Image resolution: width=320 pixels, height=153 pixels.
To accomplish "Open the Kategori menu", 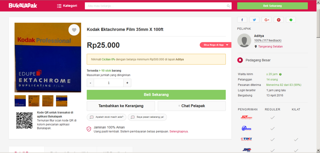I will tap(67, 5).
